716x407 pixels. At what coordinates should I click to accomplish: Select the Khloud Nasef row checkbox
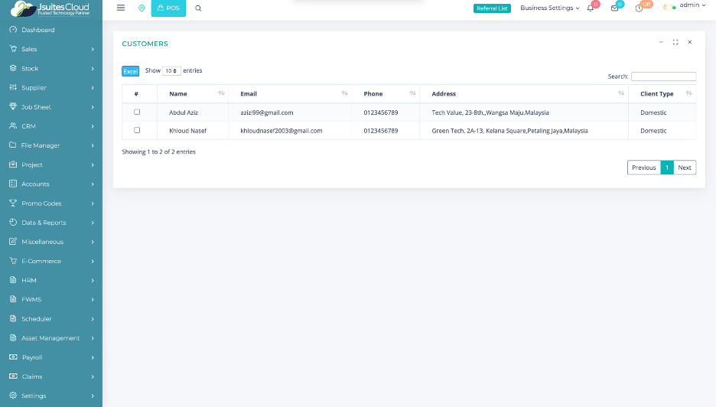tap(137, 130)
